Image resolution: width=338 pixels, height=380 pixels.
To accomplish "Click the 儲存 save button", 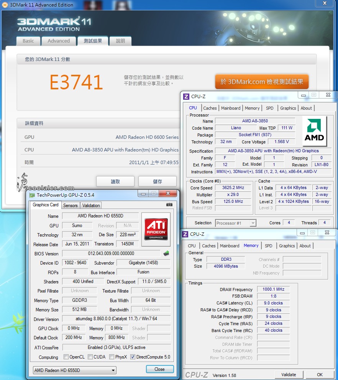I will coord(158,181).
